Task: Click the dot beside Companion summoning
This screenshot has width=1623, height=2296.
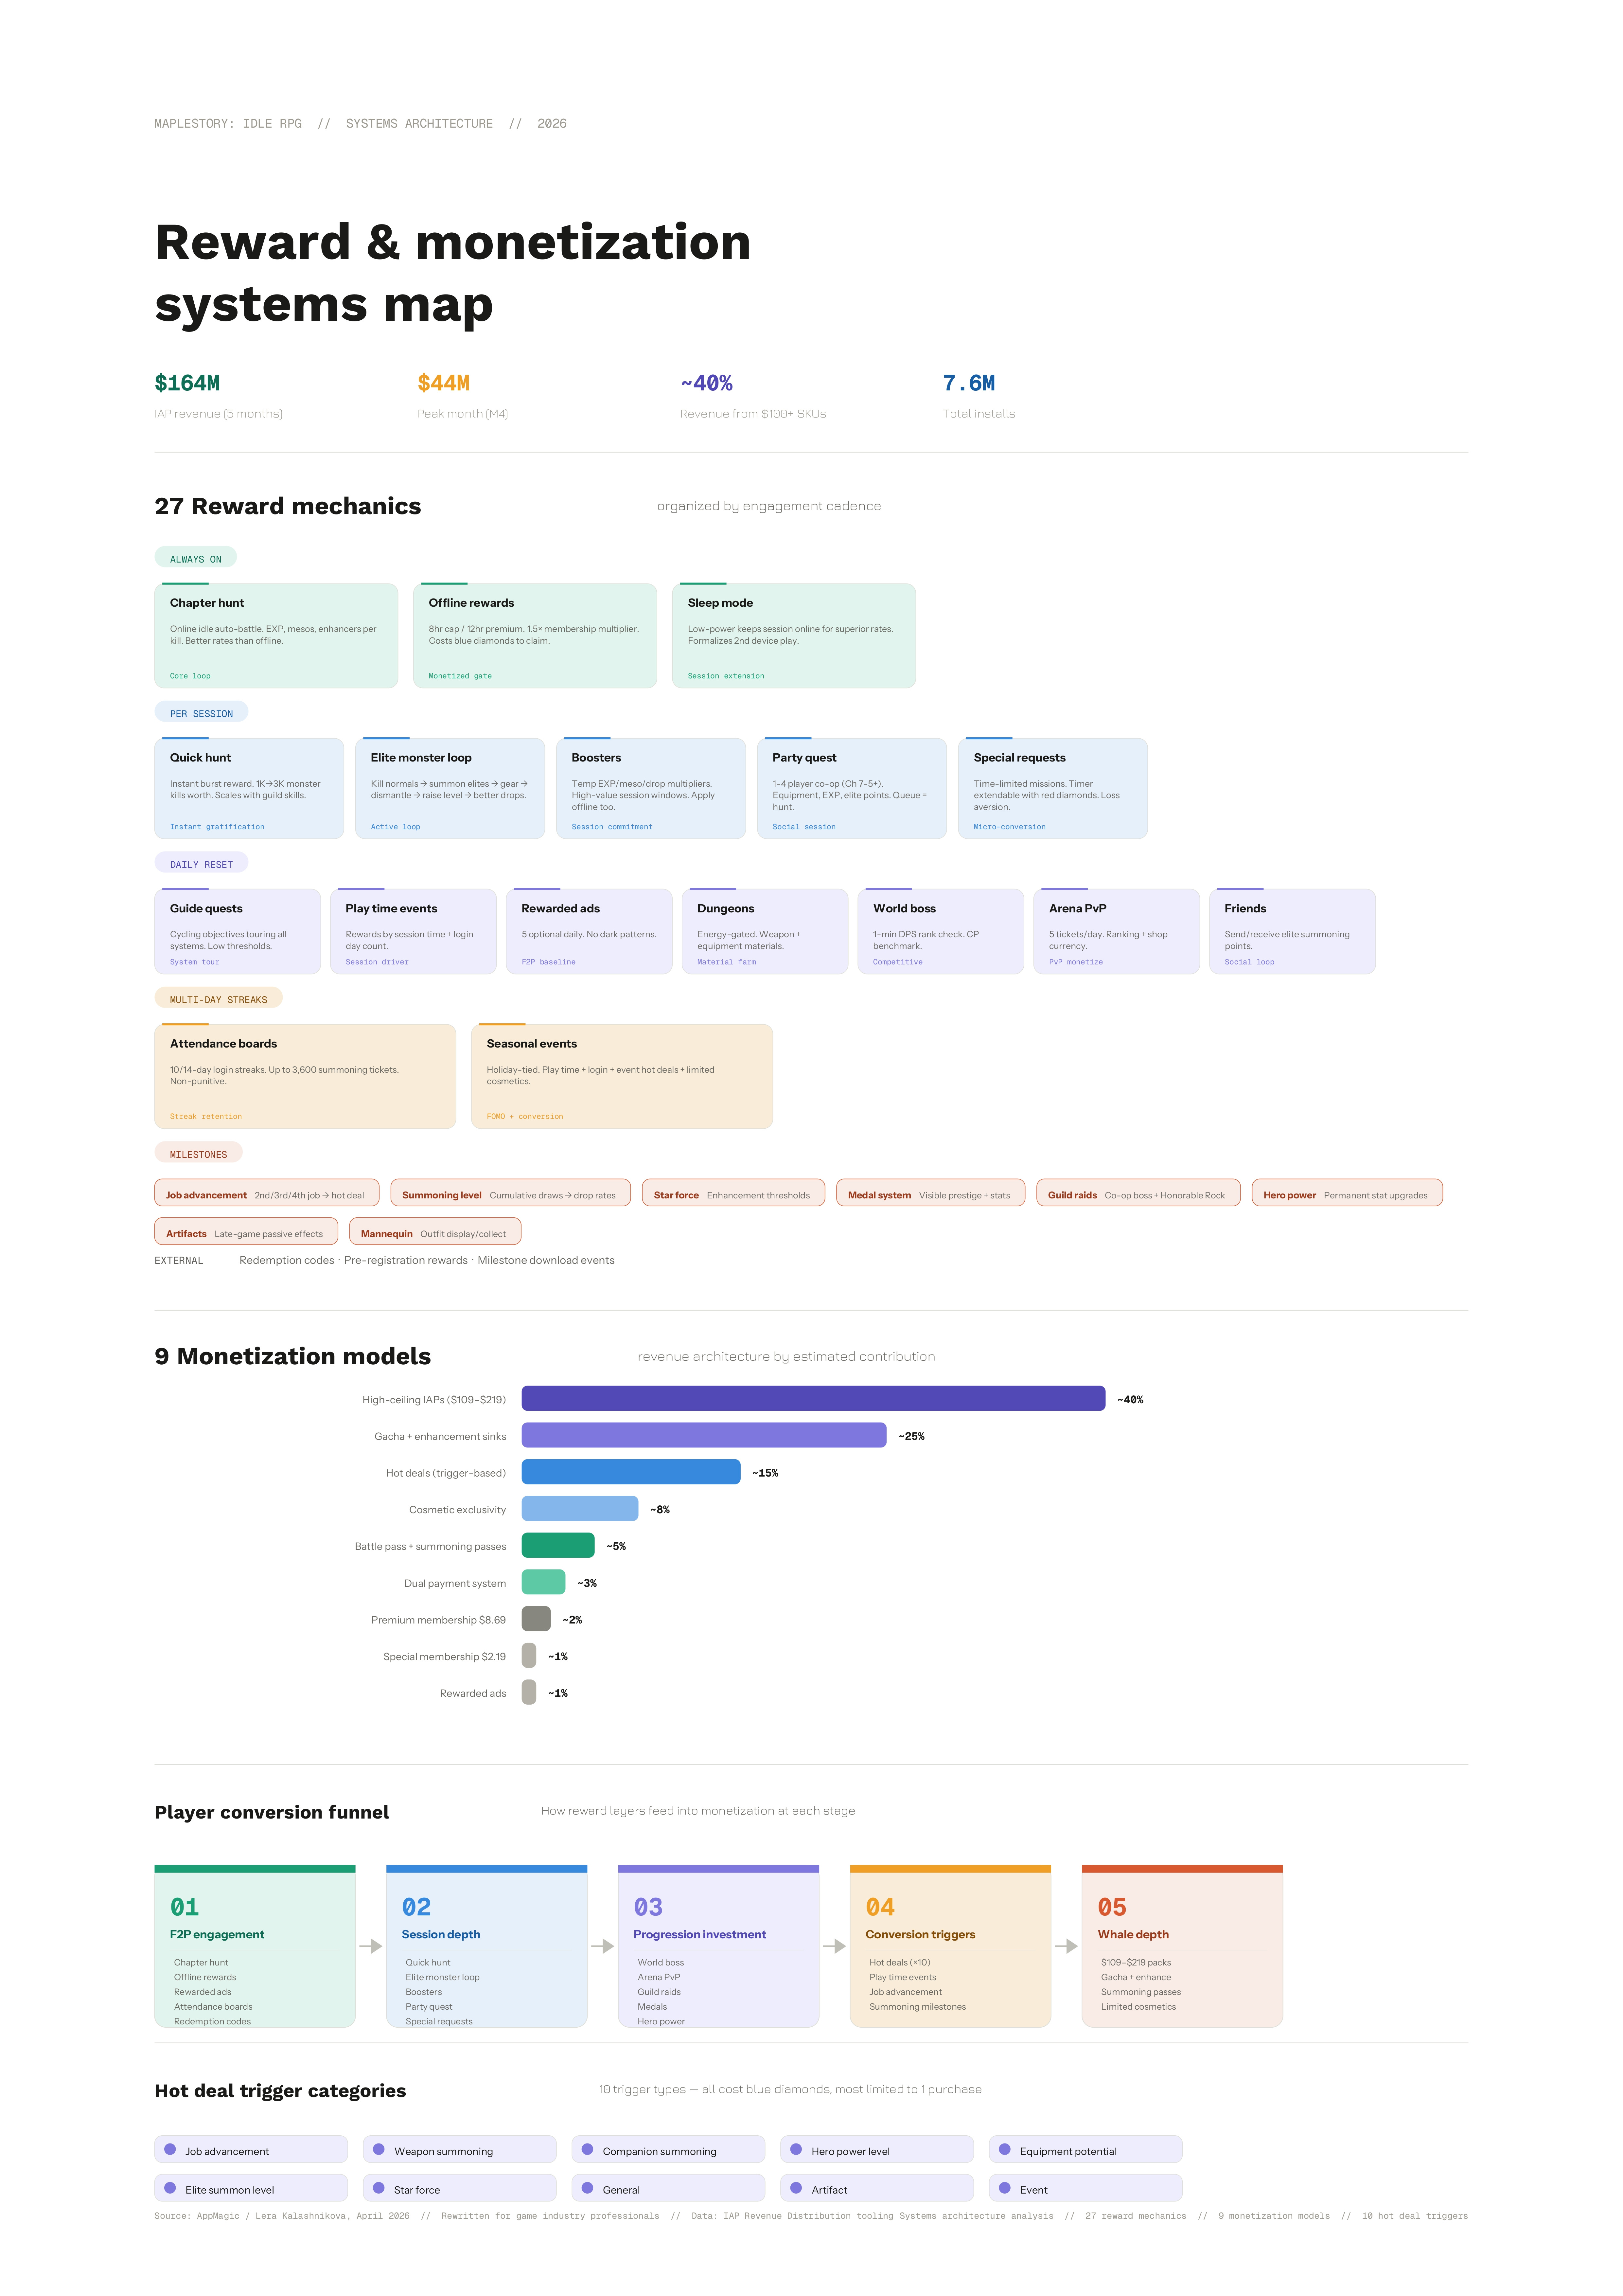Action: (x=587, y=2149)
